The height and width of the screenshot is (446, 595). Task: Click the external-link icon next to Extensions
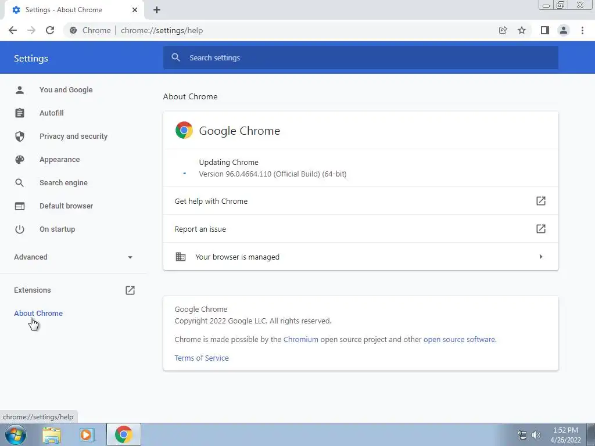[x=130, y=290]
